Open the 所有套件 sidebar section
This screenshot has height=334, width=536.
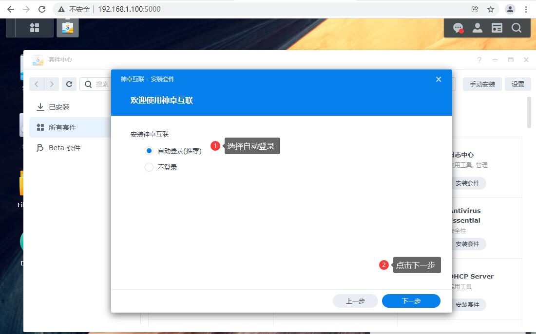(x=70, y=127)
